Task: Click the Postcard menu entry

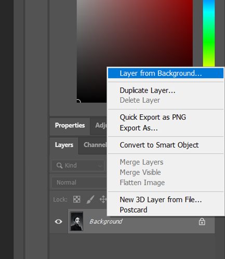Action: (166, 210)
